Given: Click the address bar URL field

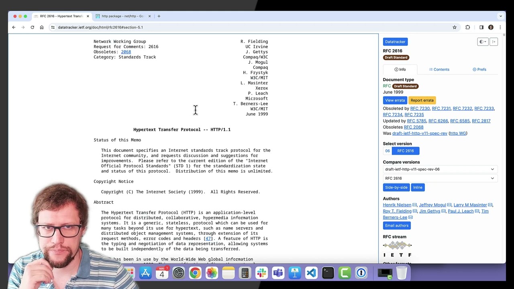Looking at the screenshot, I should (x=253, y=27).
